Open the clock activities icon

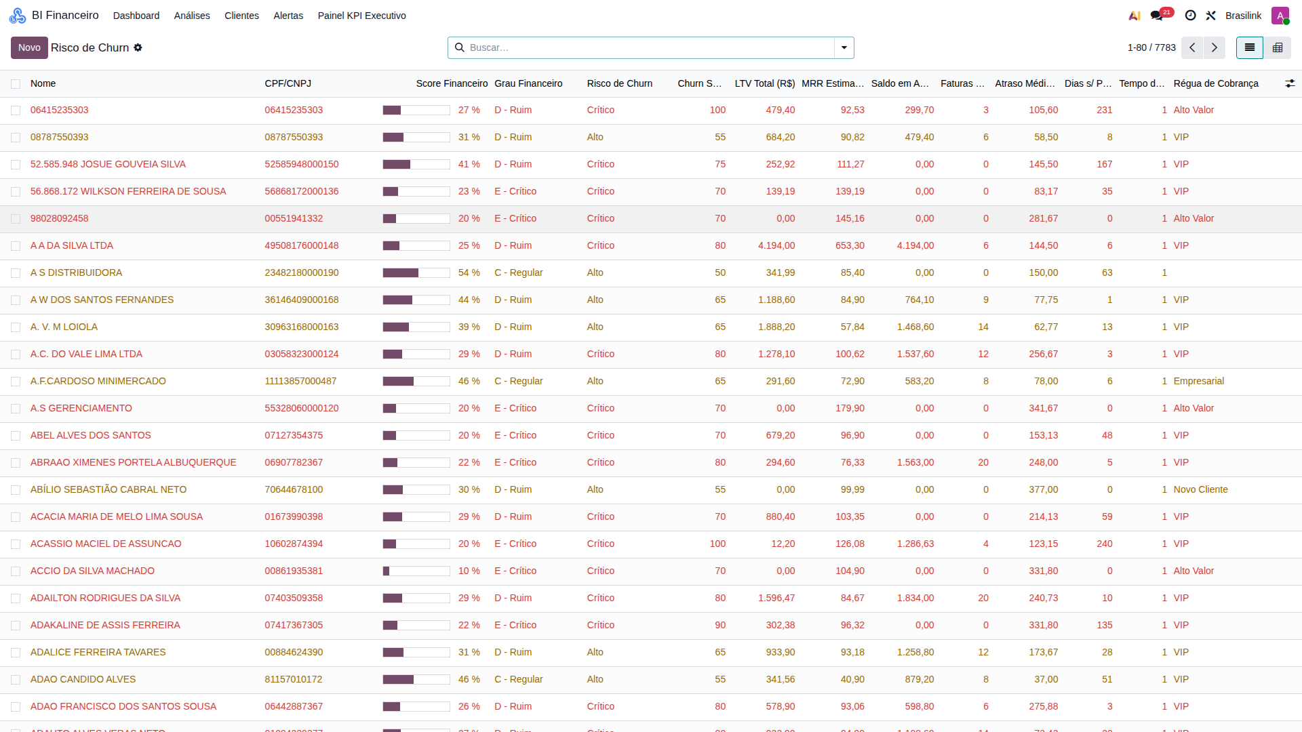click(x=1190, y=16)
